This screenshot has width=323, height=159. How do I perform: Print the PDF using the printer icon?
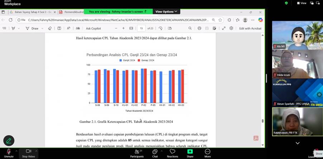pyautogui.click(x=199, y=28)
